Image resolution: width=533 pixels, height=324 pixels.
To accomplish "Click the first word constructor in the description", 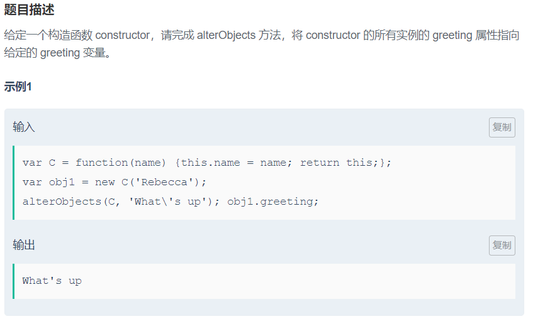I will [122, 35].
